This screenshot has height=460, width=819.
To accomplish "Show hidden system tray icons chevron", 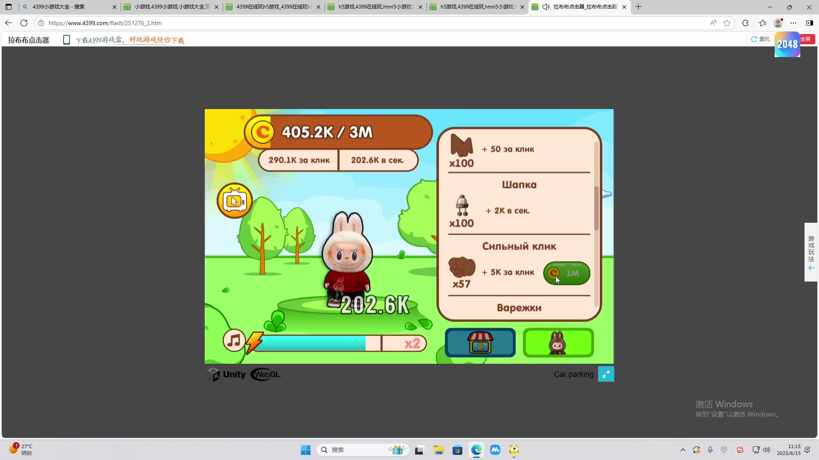I will [x=682, y=450].
